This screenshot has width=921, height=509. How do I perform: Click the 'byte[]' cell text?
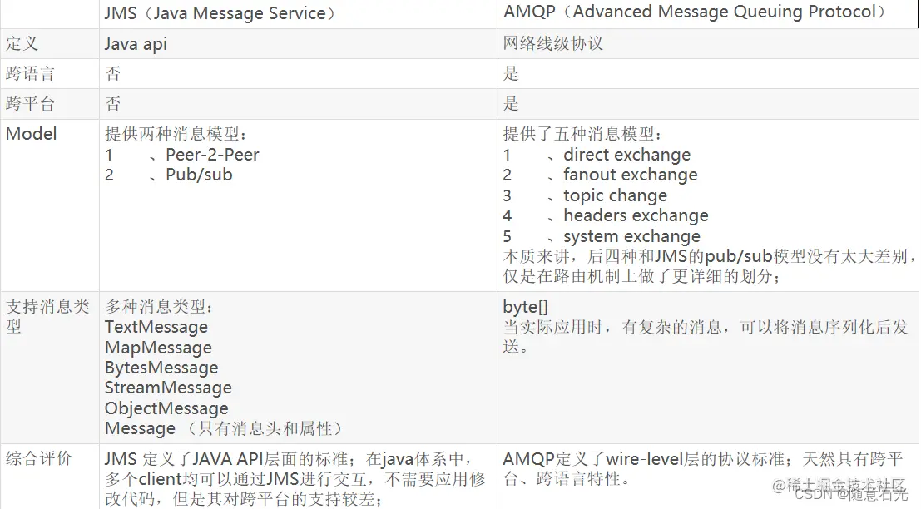[x=525, y=306]
